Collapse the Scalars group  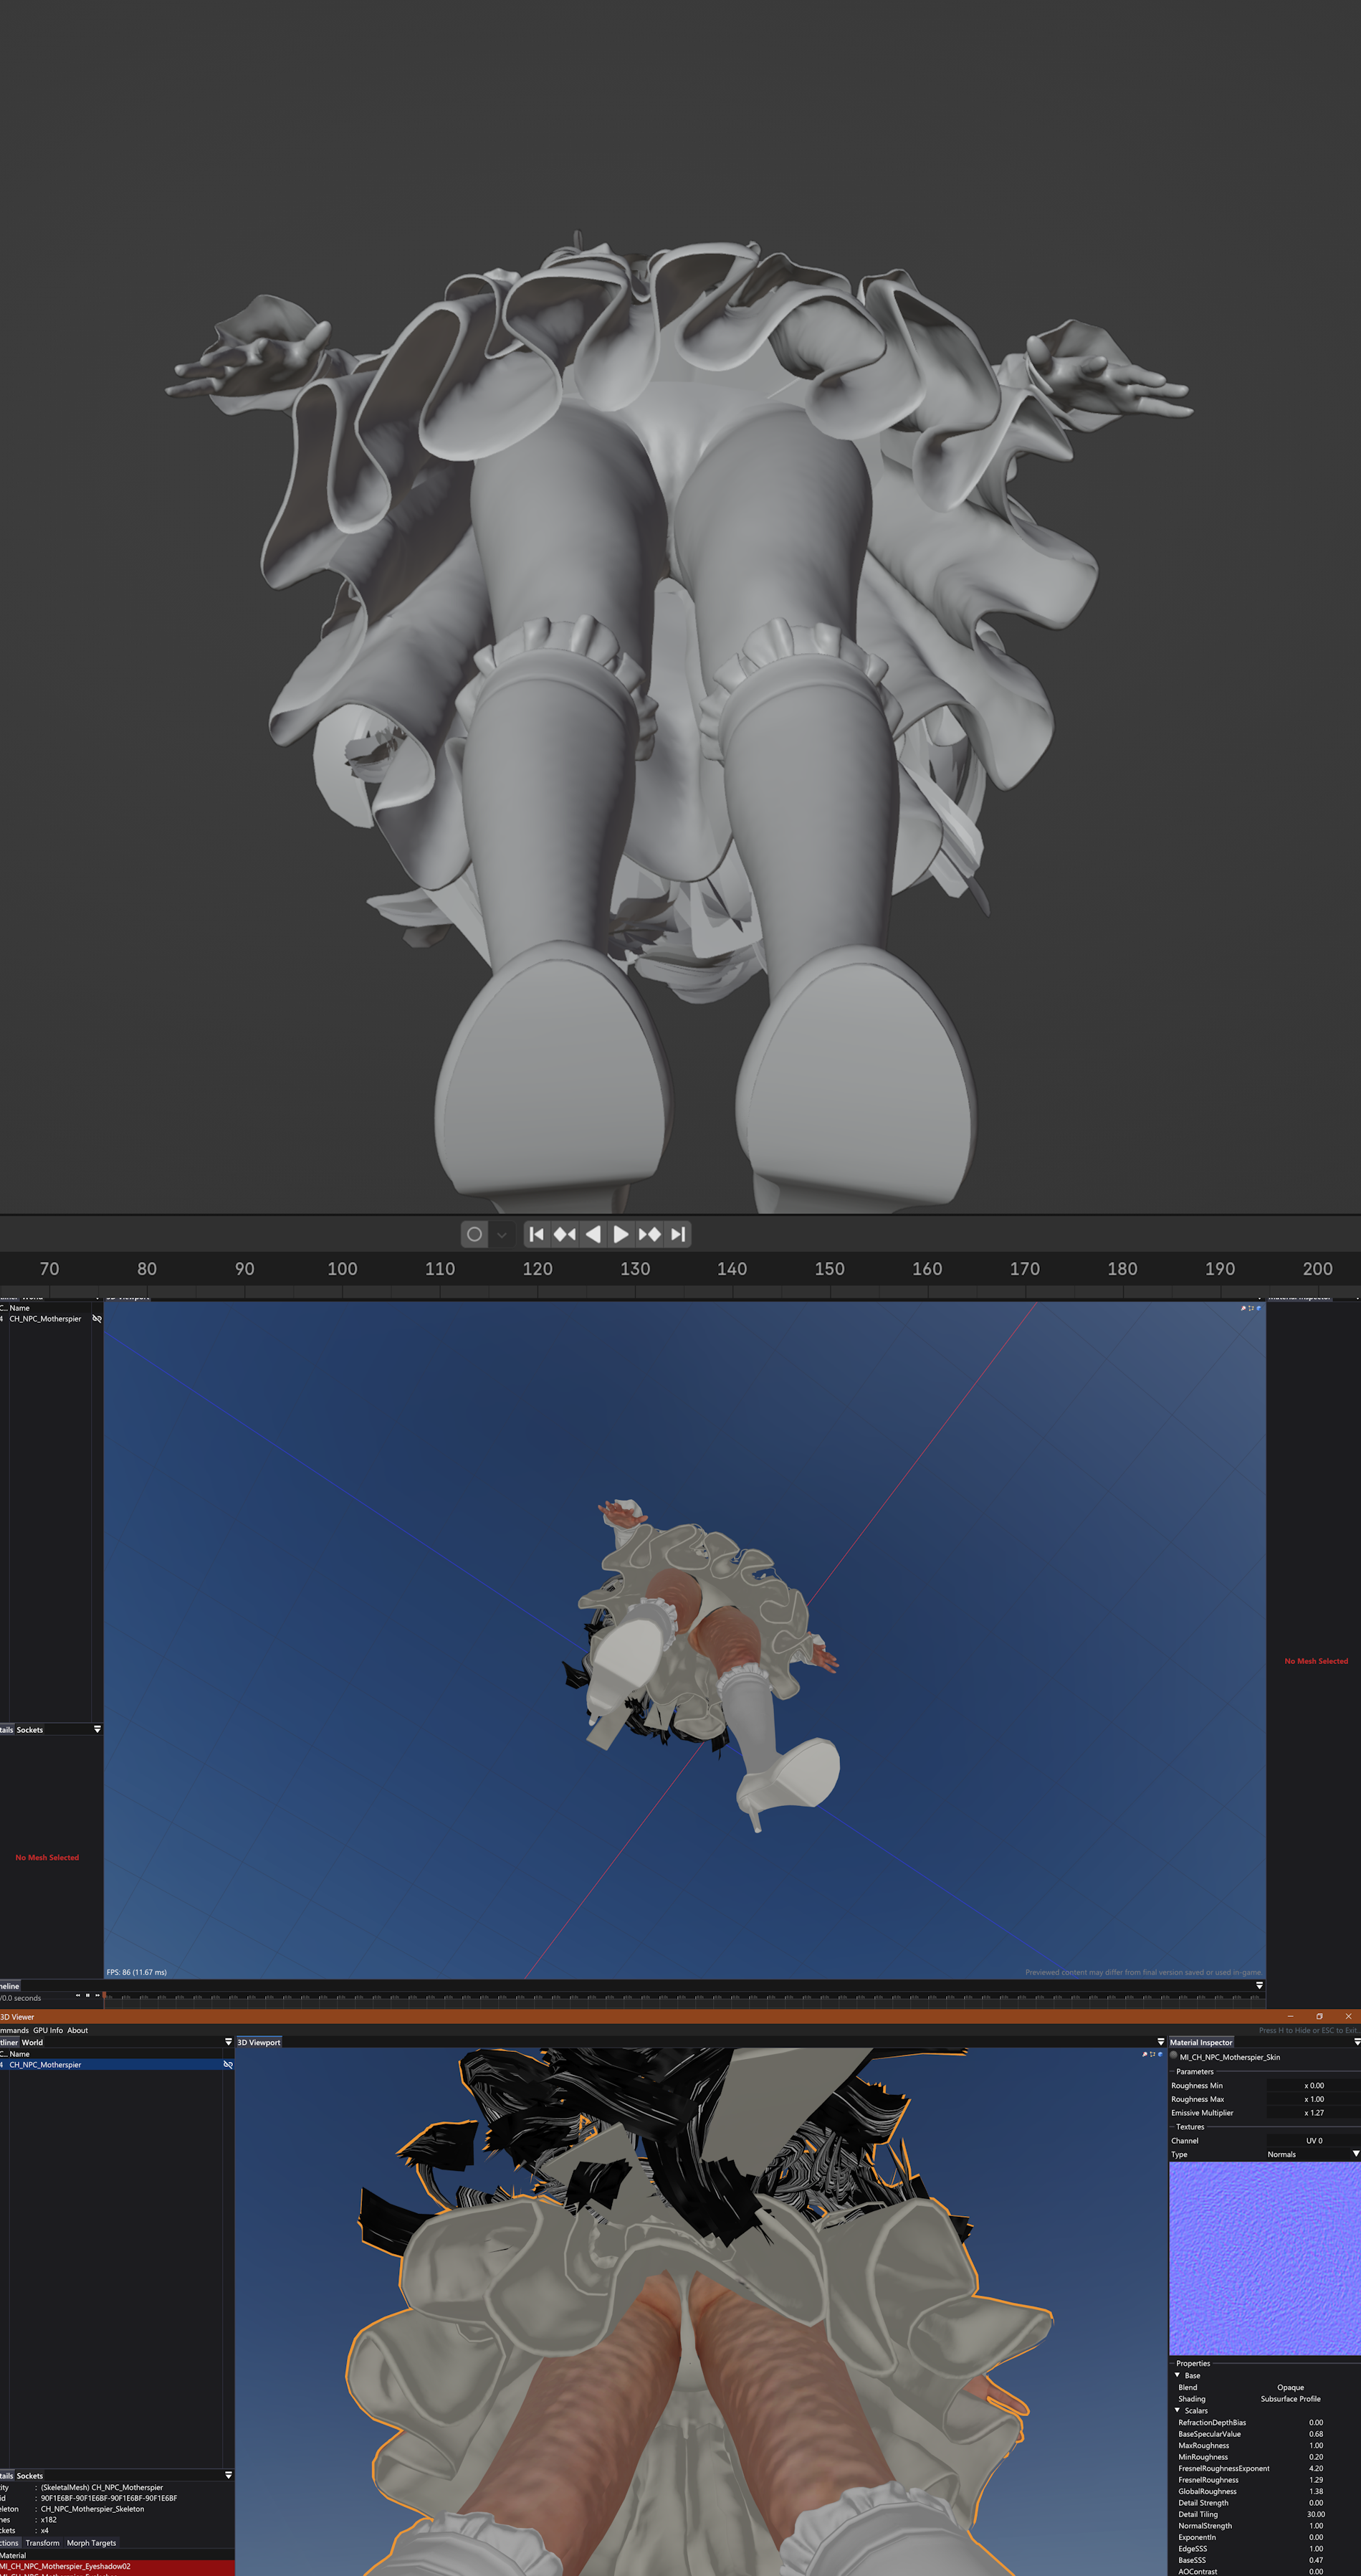1177,2411
